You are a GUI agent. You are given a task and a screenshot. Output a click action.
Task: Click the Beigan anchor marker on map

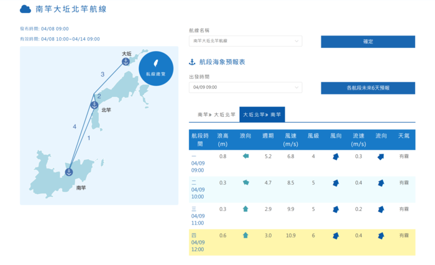point(94,105)
